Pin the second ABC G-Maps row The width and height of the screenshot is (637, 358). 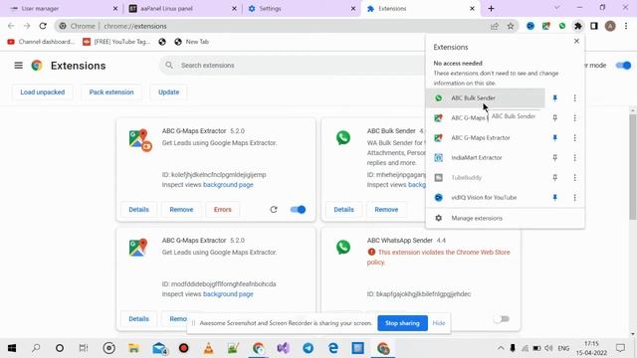(555, 117)
